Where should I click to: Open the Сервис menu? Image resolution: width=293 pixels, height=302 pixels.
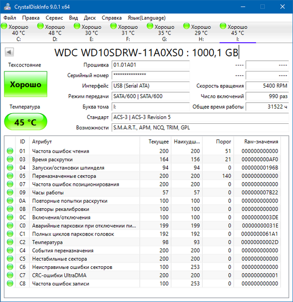click(54, 18)
